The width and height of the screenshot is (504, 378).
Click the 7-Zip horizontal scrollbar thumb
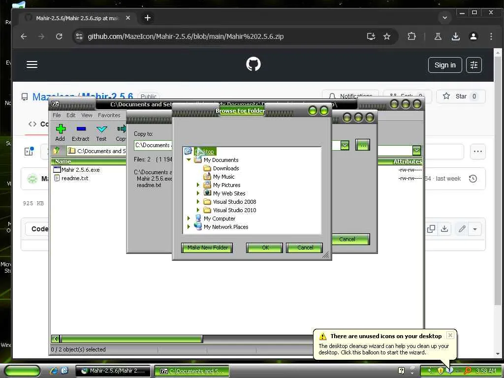pyautogui.click(x=131, y=339)
